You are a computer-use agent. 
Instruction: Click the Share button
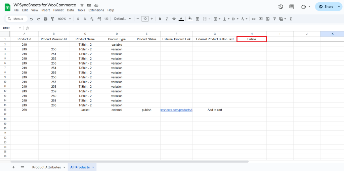(326, 7)
